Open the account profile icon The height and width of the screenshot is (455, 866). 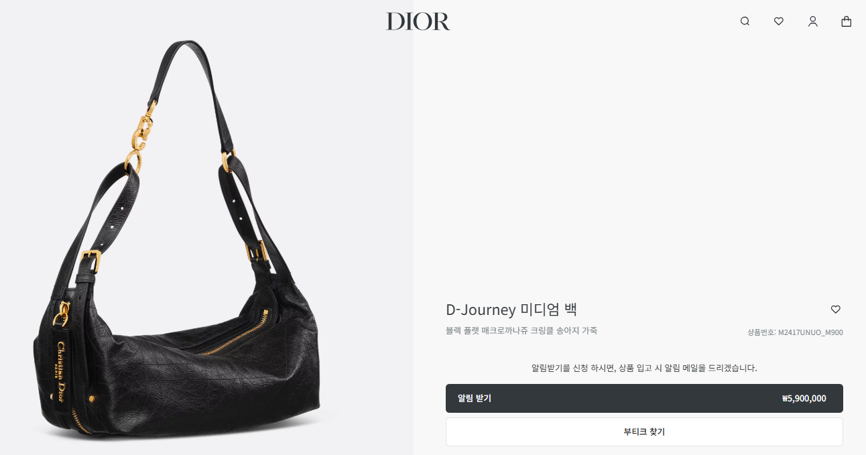[812, 21]
